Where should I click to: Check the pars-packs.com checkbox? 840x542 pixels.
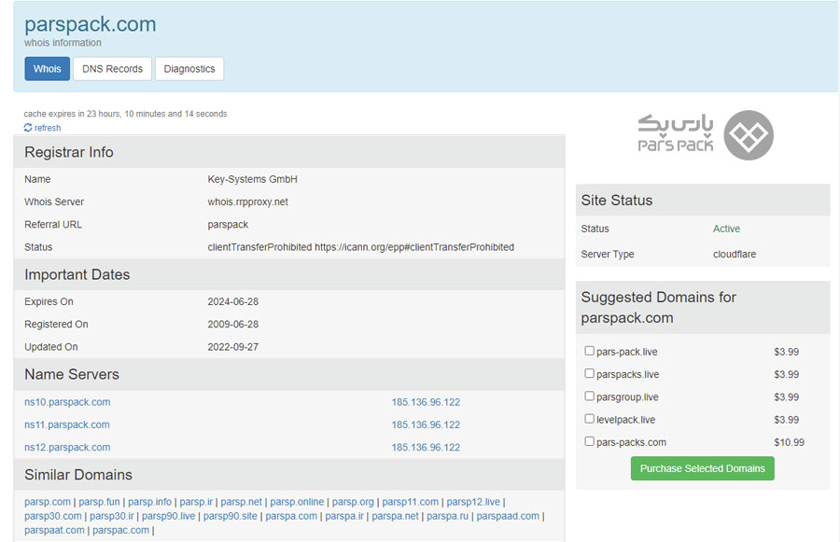pyautogui.click(x=589, y=441)
